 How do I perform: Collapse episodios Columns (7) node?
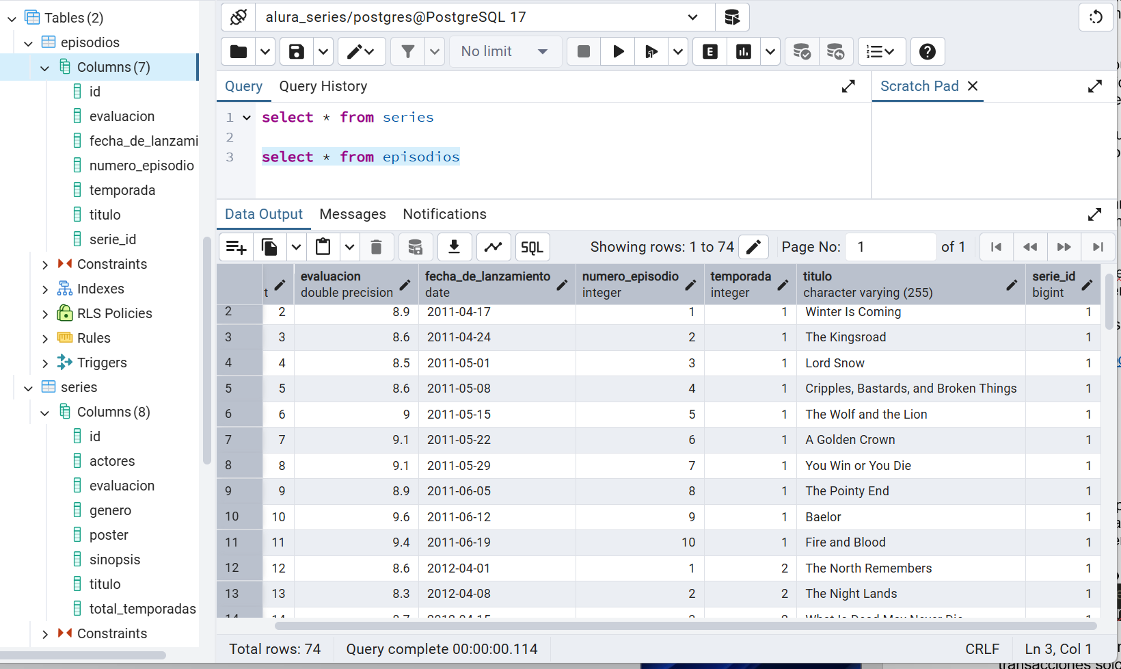[44, 68]
